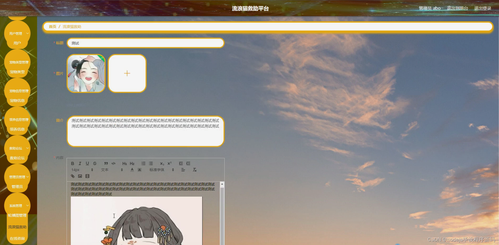Image resolution: width=499 pixels, height=245 pixels.
Task: Increase indent in the editor
Action: 188,163
